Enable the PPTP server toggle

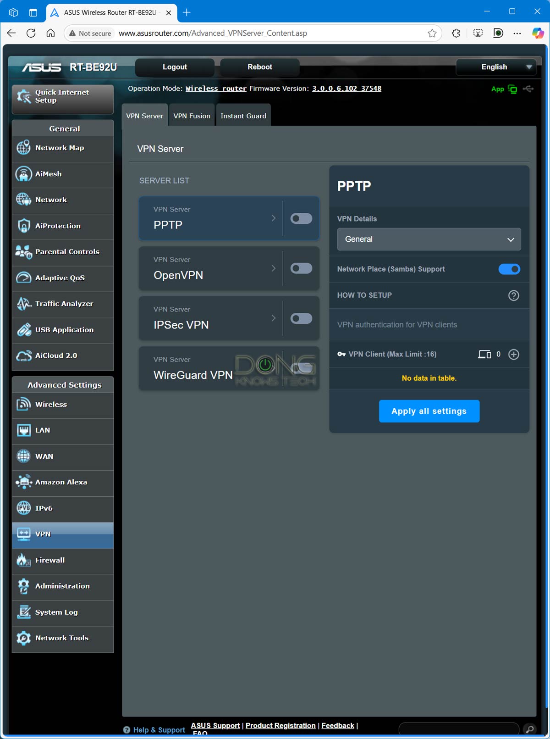coord(301,218)
